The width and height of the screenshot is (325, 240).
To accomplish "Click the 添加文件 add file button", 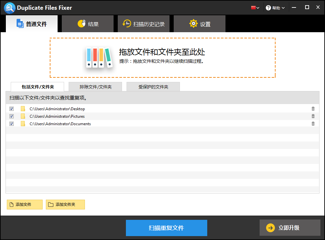I will (x=25, y=205).
